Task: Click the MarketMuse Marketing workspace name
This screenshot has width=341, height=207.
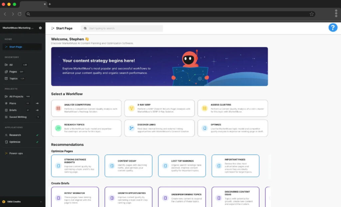Action: (18, 28)
